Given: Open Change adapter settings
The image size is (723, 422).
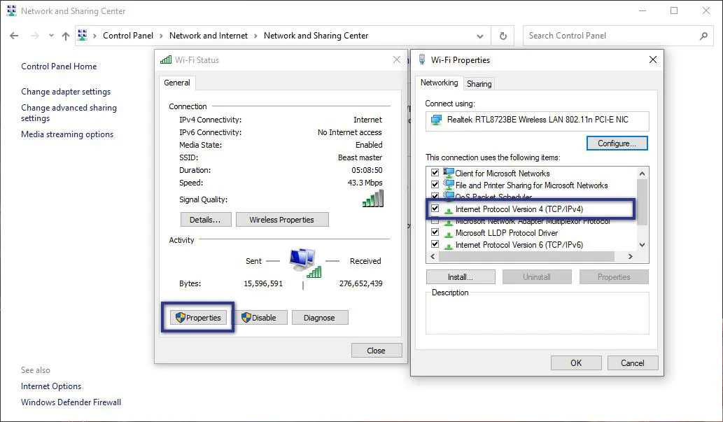Looking at the screenshot, I should (65, 92).
